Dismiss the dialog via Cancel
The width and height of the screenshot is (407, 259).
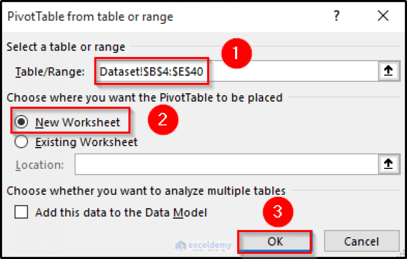tap(362, 241)
